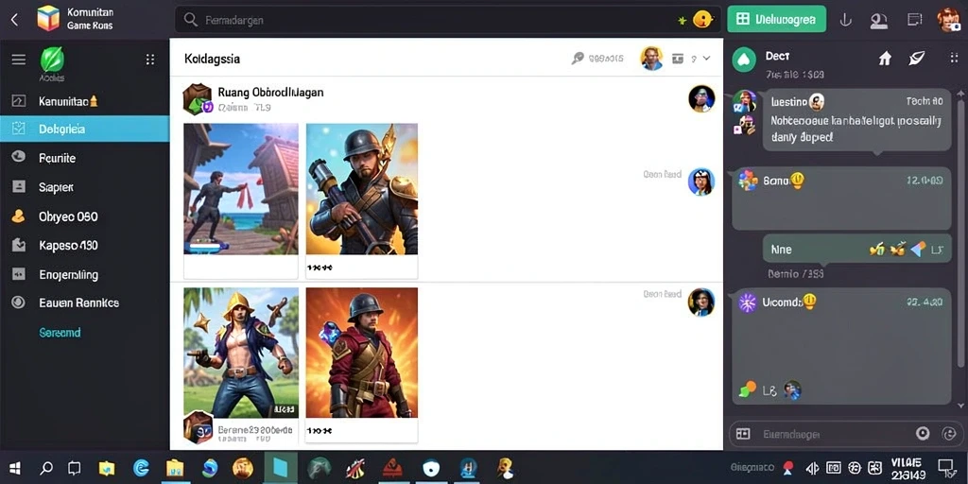Viewport: 968px width, 484px height.
Task: Select Kapeso 430 in the sidebar
Action: (x=84, y=245)
